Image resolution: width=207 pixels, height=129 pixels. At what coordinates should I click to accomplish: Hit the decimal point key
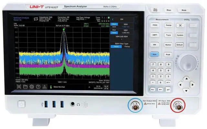(153, 82)
